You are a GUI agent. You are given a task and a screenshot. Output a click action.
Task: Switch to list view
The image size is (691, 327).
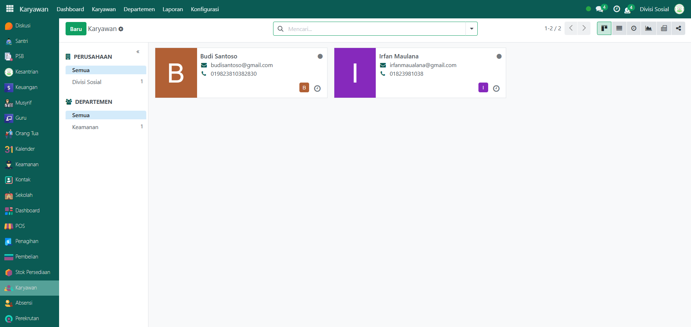point(619,28)
